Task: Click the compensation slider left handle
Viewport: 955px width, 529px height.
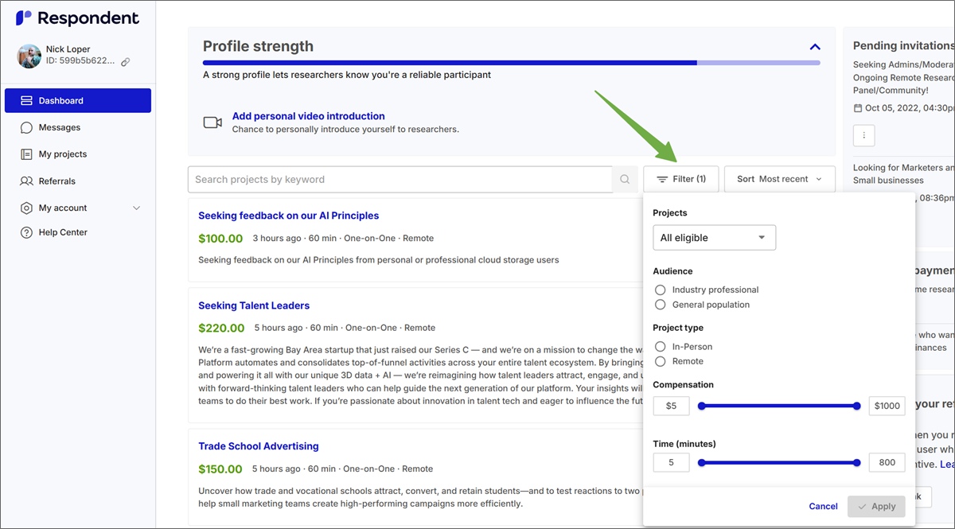Action: point(702,406)
